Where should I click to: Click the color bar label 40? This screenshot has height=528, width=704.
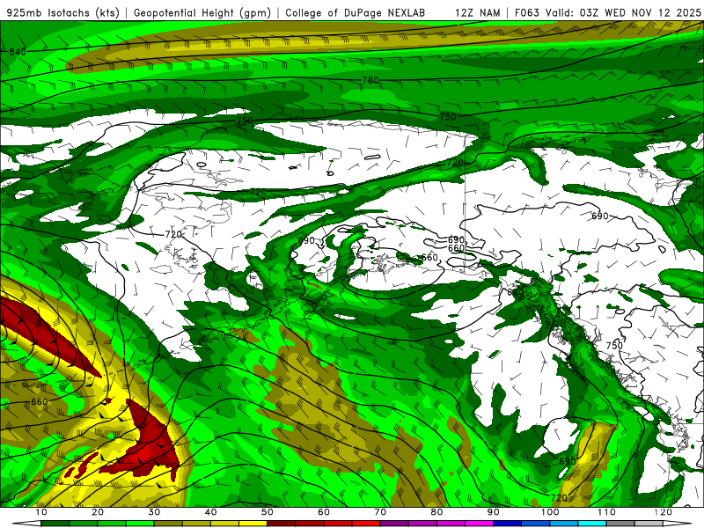tap(210, 512)
